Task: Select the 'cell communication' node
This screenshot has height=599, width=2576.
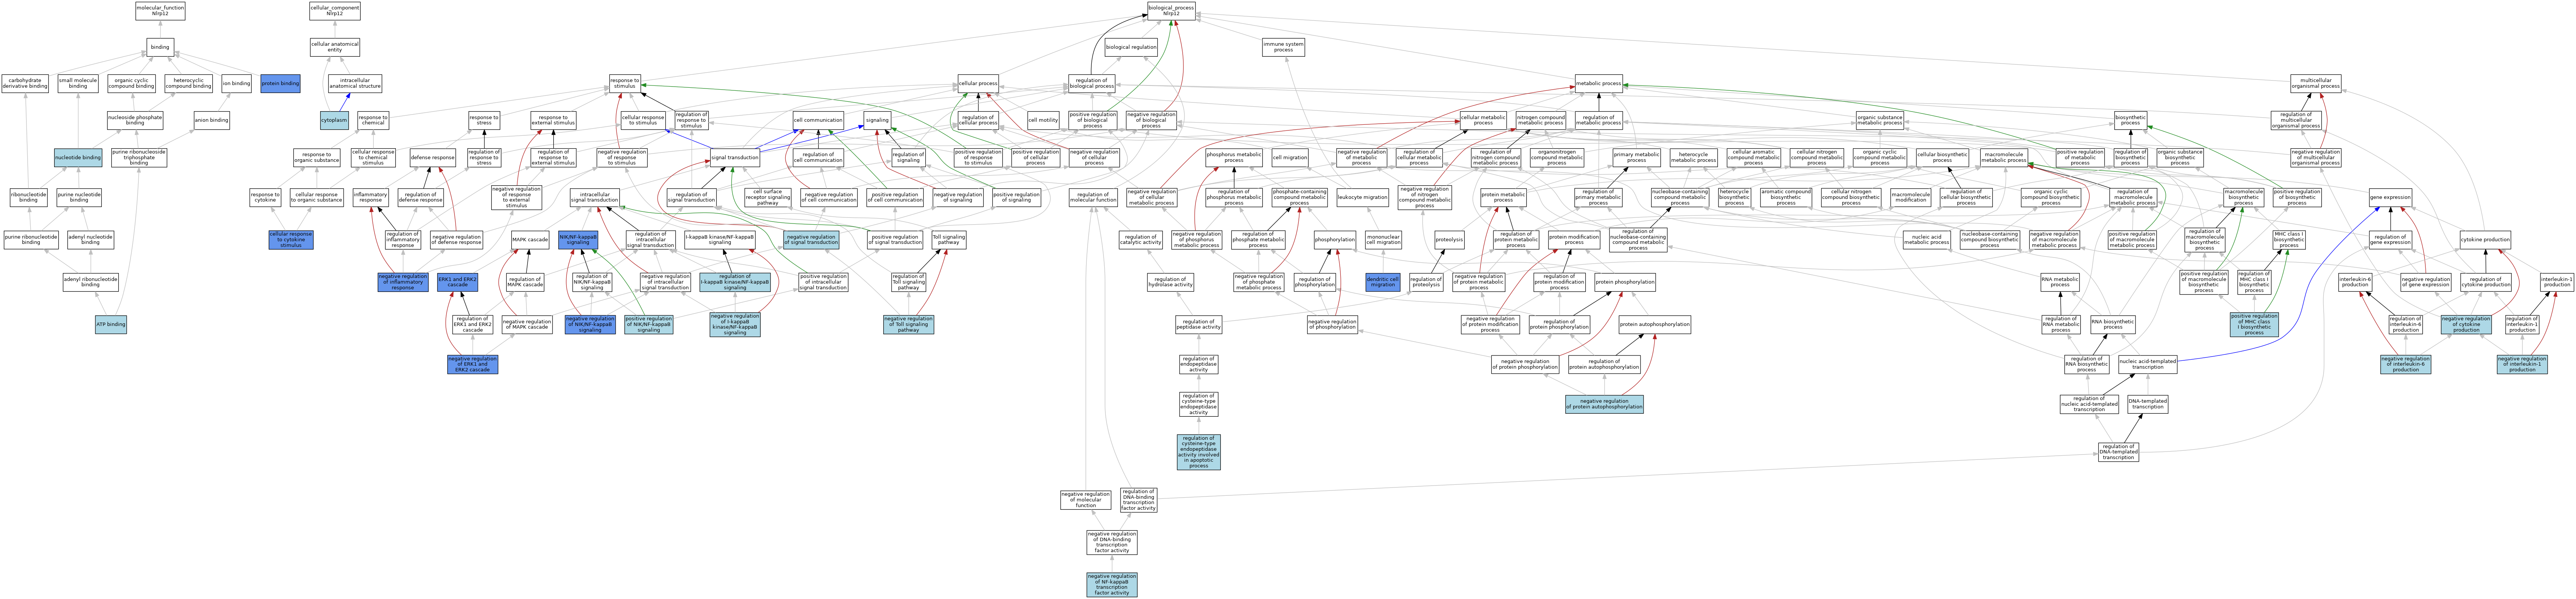Action: click(x=818, y=120)
